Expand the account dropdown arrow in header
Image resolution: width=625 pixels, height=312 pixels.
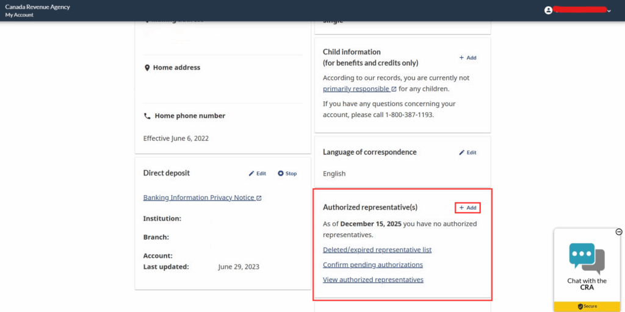(609, 11)
